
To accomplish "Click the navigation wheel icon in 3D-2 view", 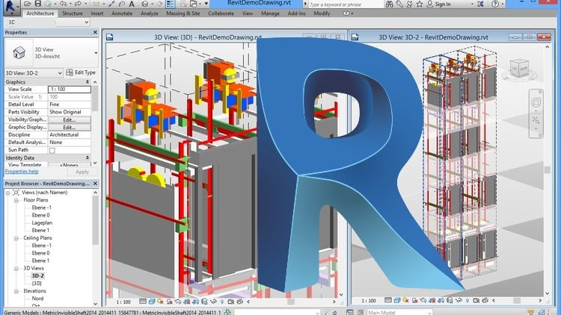I will click(x=536, y=102).
